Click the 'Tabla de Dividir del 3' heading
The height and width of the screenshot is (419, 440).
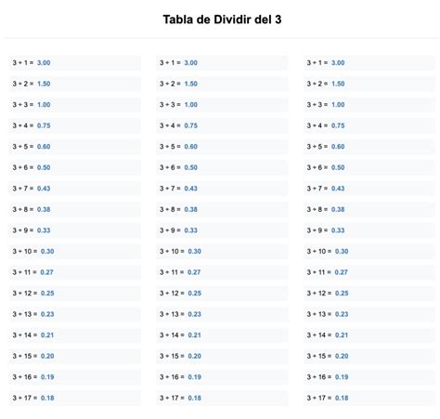[x=222, y=20]
